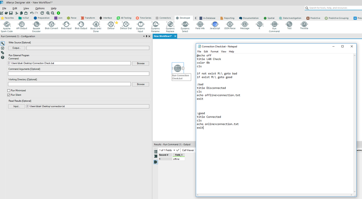Select the Block Until Done tool

point(96,27)
